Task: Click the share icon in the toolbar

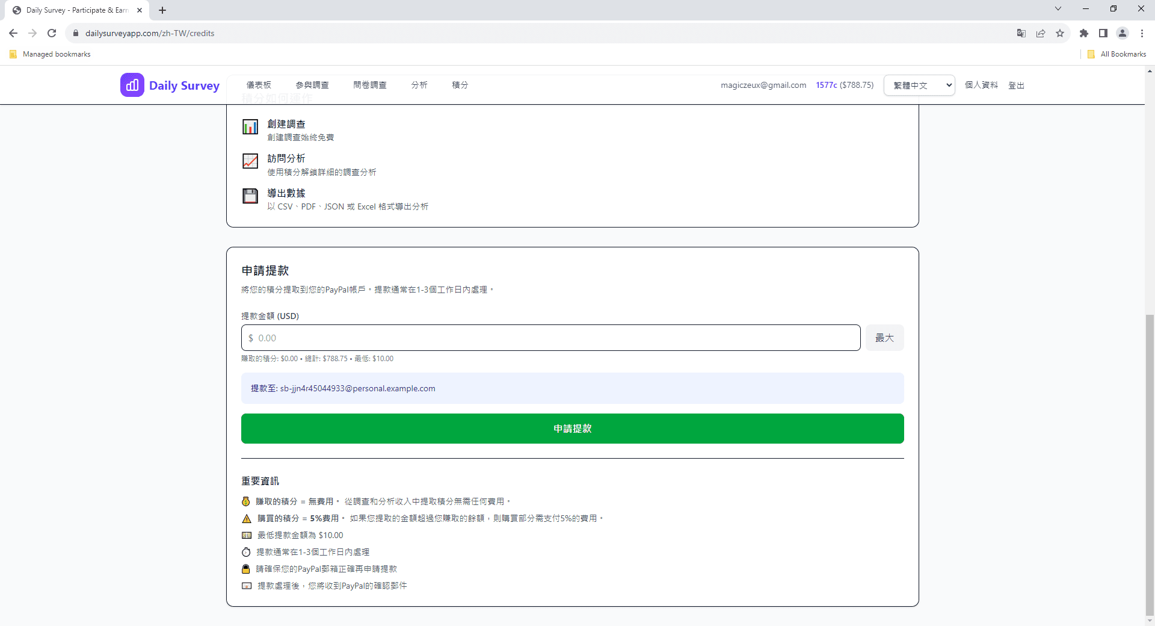Action: pos(1041,33)
